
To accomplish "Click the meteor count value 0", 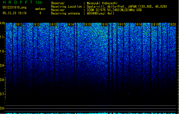I will coord(40,13).
